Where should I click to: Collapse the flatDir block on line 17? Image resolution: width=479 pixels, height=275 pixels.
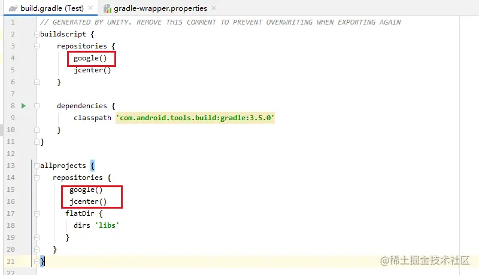coord(37,213)
